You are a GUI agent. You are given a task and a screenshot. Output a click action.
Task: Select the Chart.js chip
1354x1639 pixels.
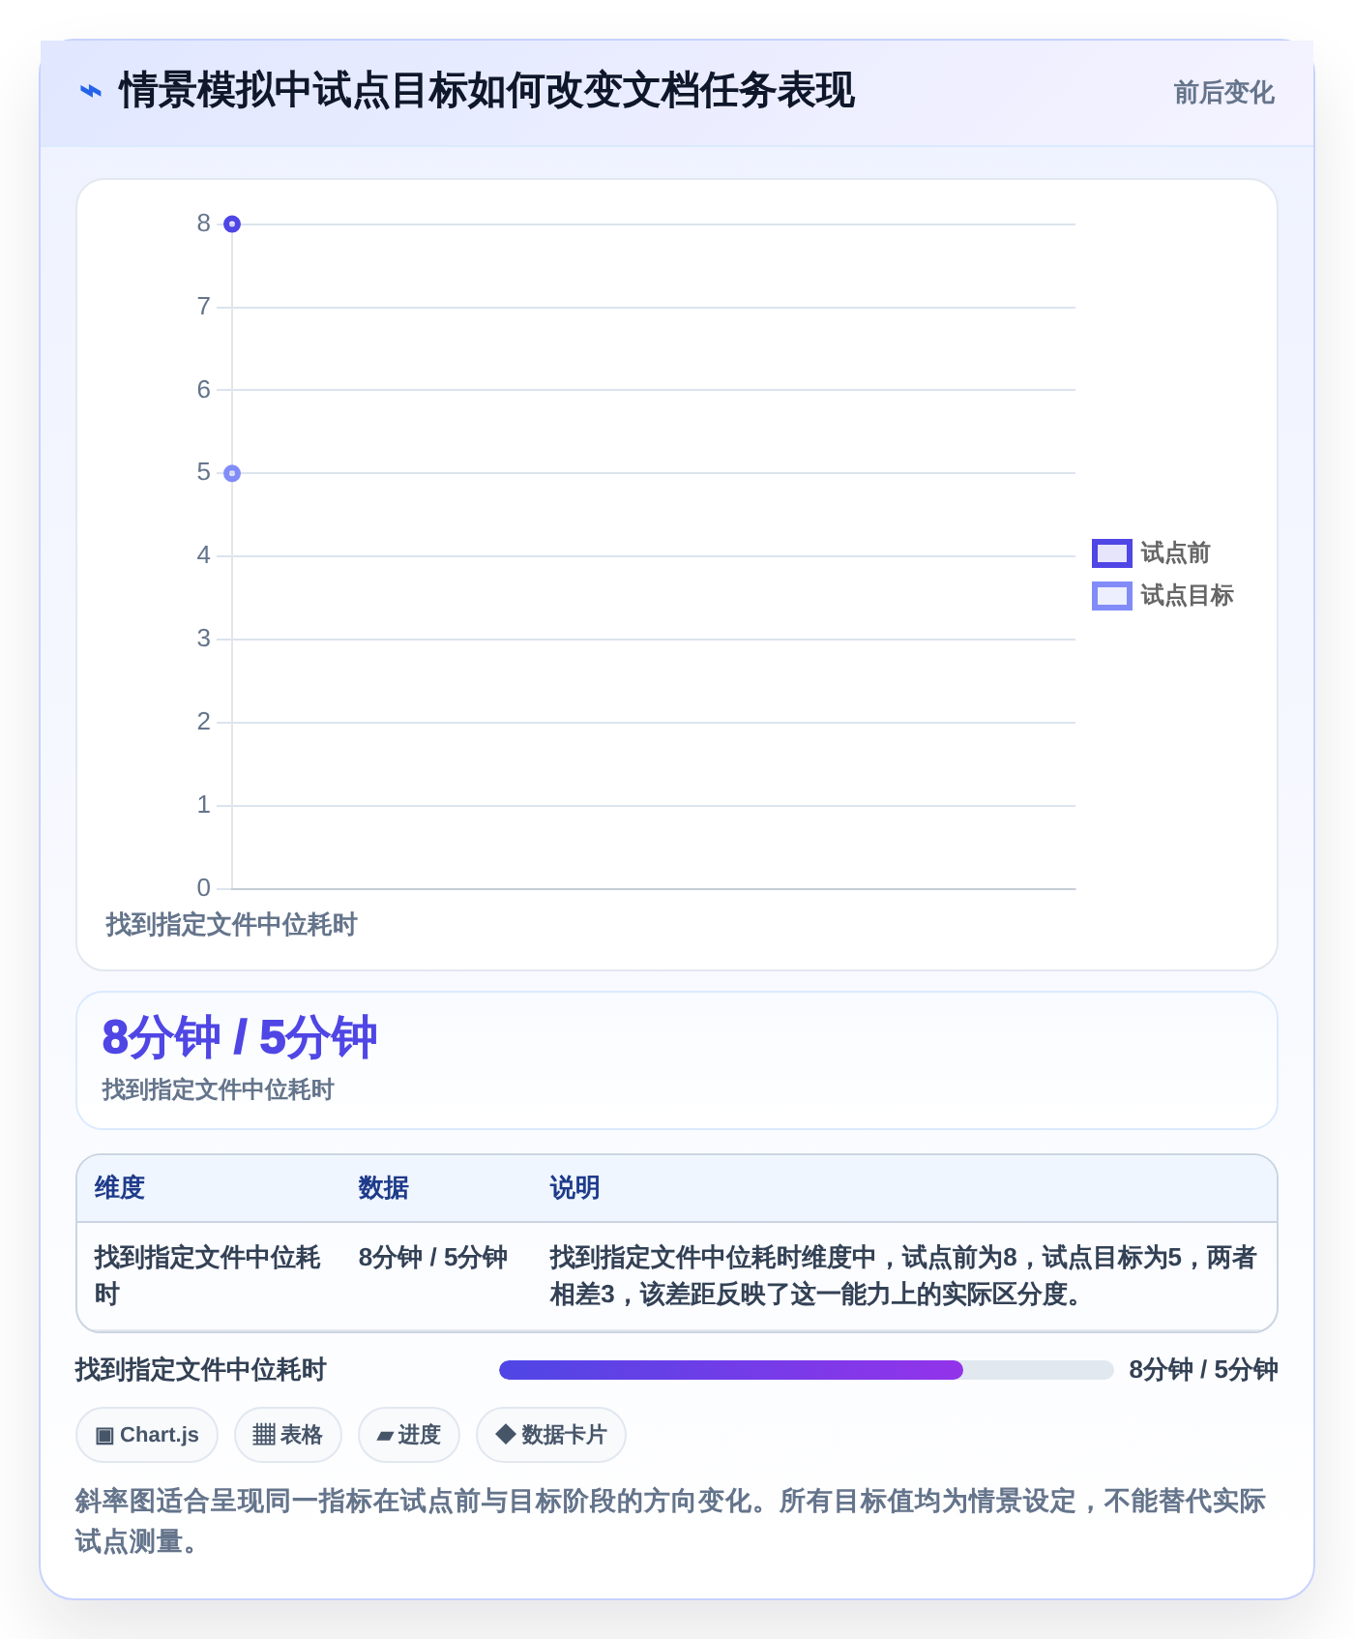(x=147, y=1435)
